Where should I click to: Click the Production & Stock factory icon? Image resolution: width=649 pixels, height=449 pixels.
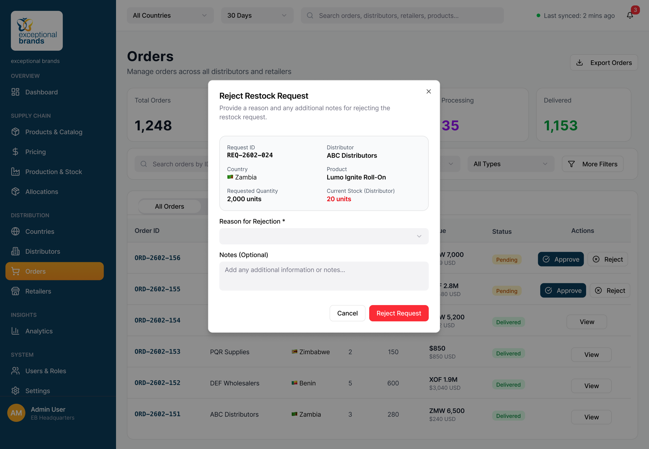[x=15, y=172]
